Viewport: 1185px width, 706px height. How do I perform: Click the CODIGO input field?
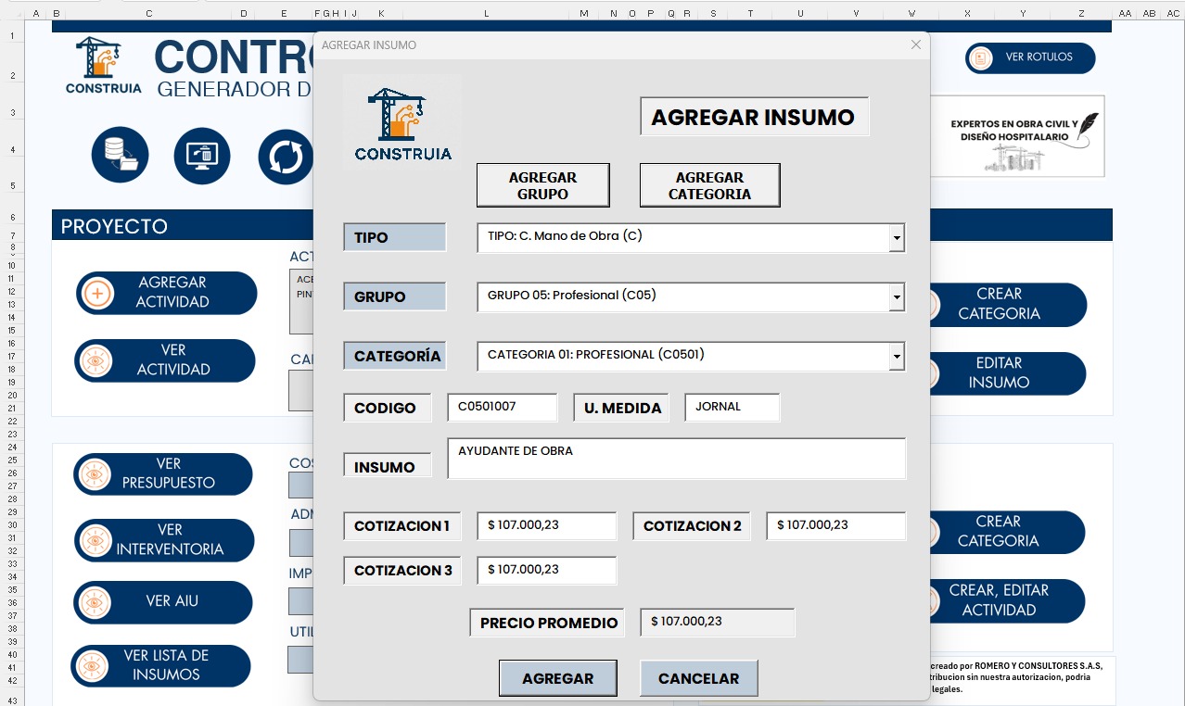point(502,408)
